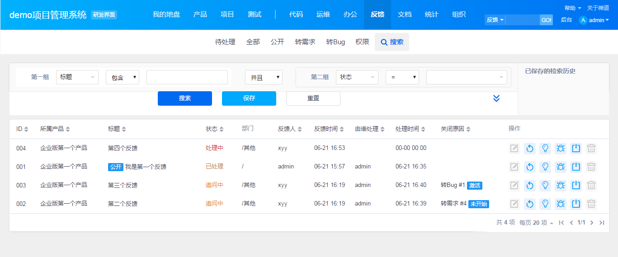Click the 重置 button
This screenshot has width=618, height=257.
[x=313, y=98]
